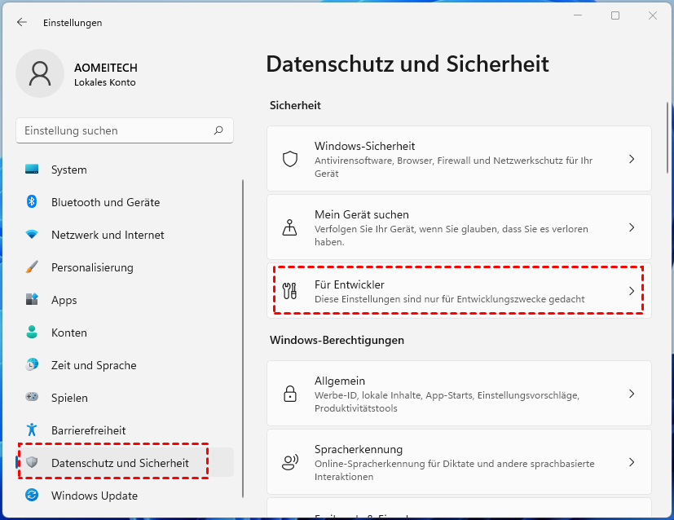674x520 pixels.
Task: Click the Bluetooth icon in sidebar
Action: [x=32, y=202]
